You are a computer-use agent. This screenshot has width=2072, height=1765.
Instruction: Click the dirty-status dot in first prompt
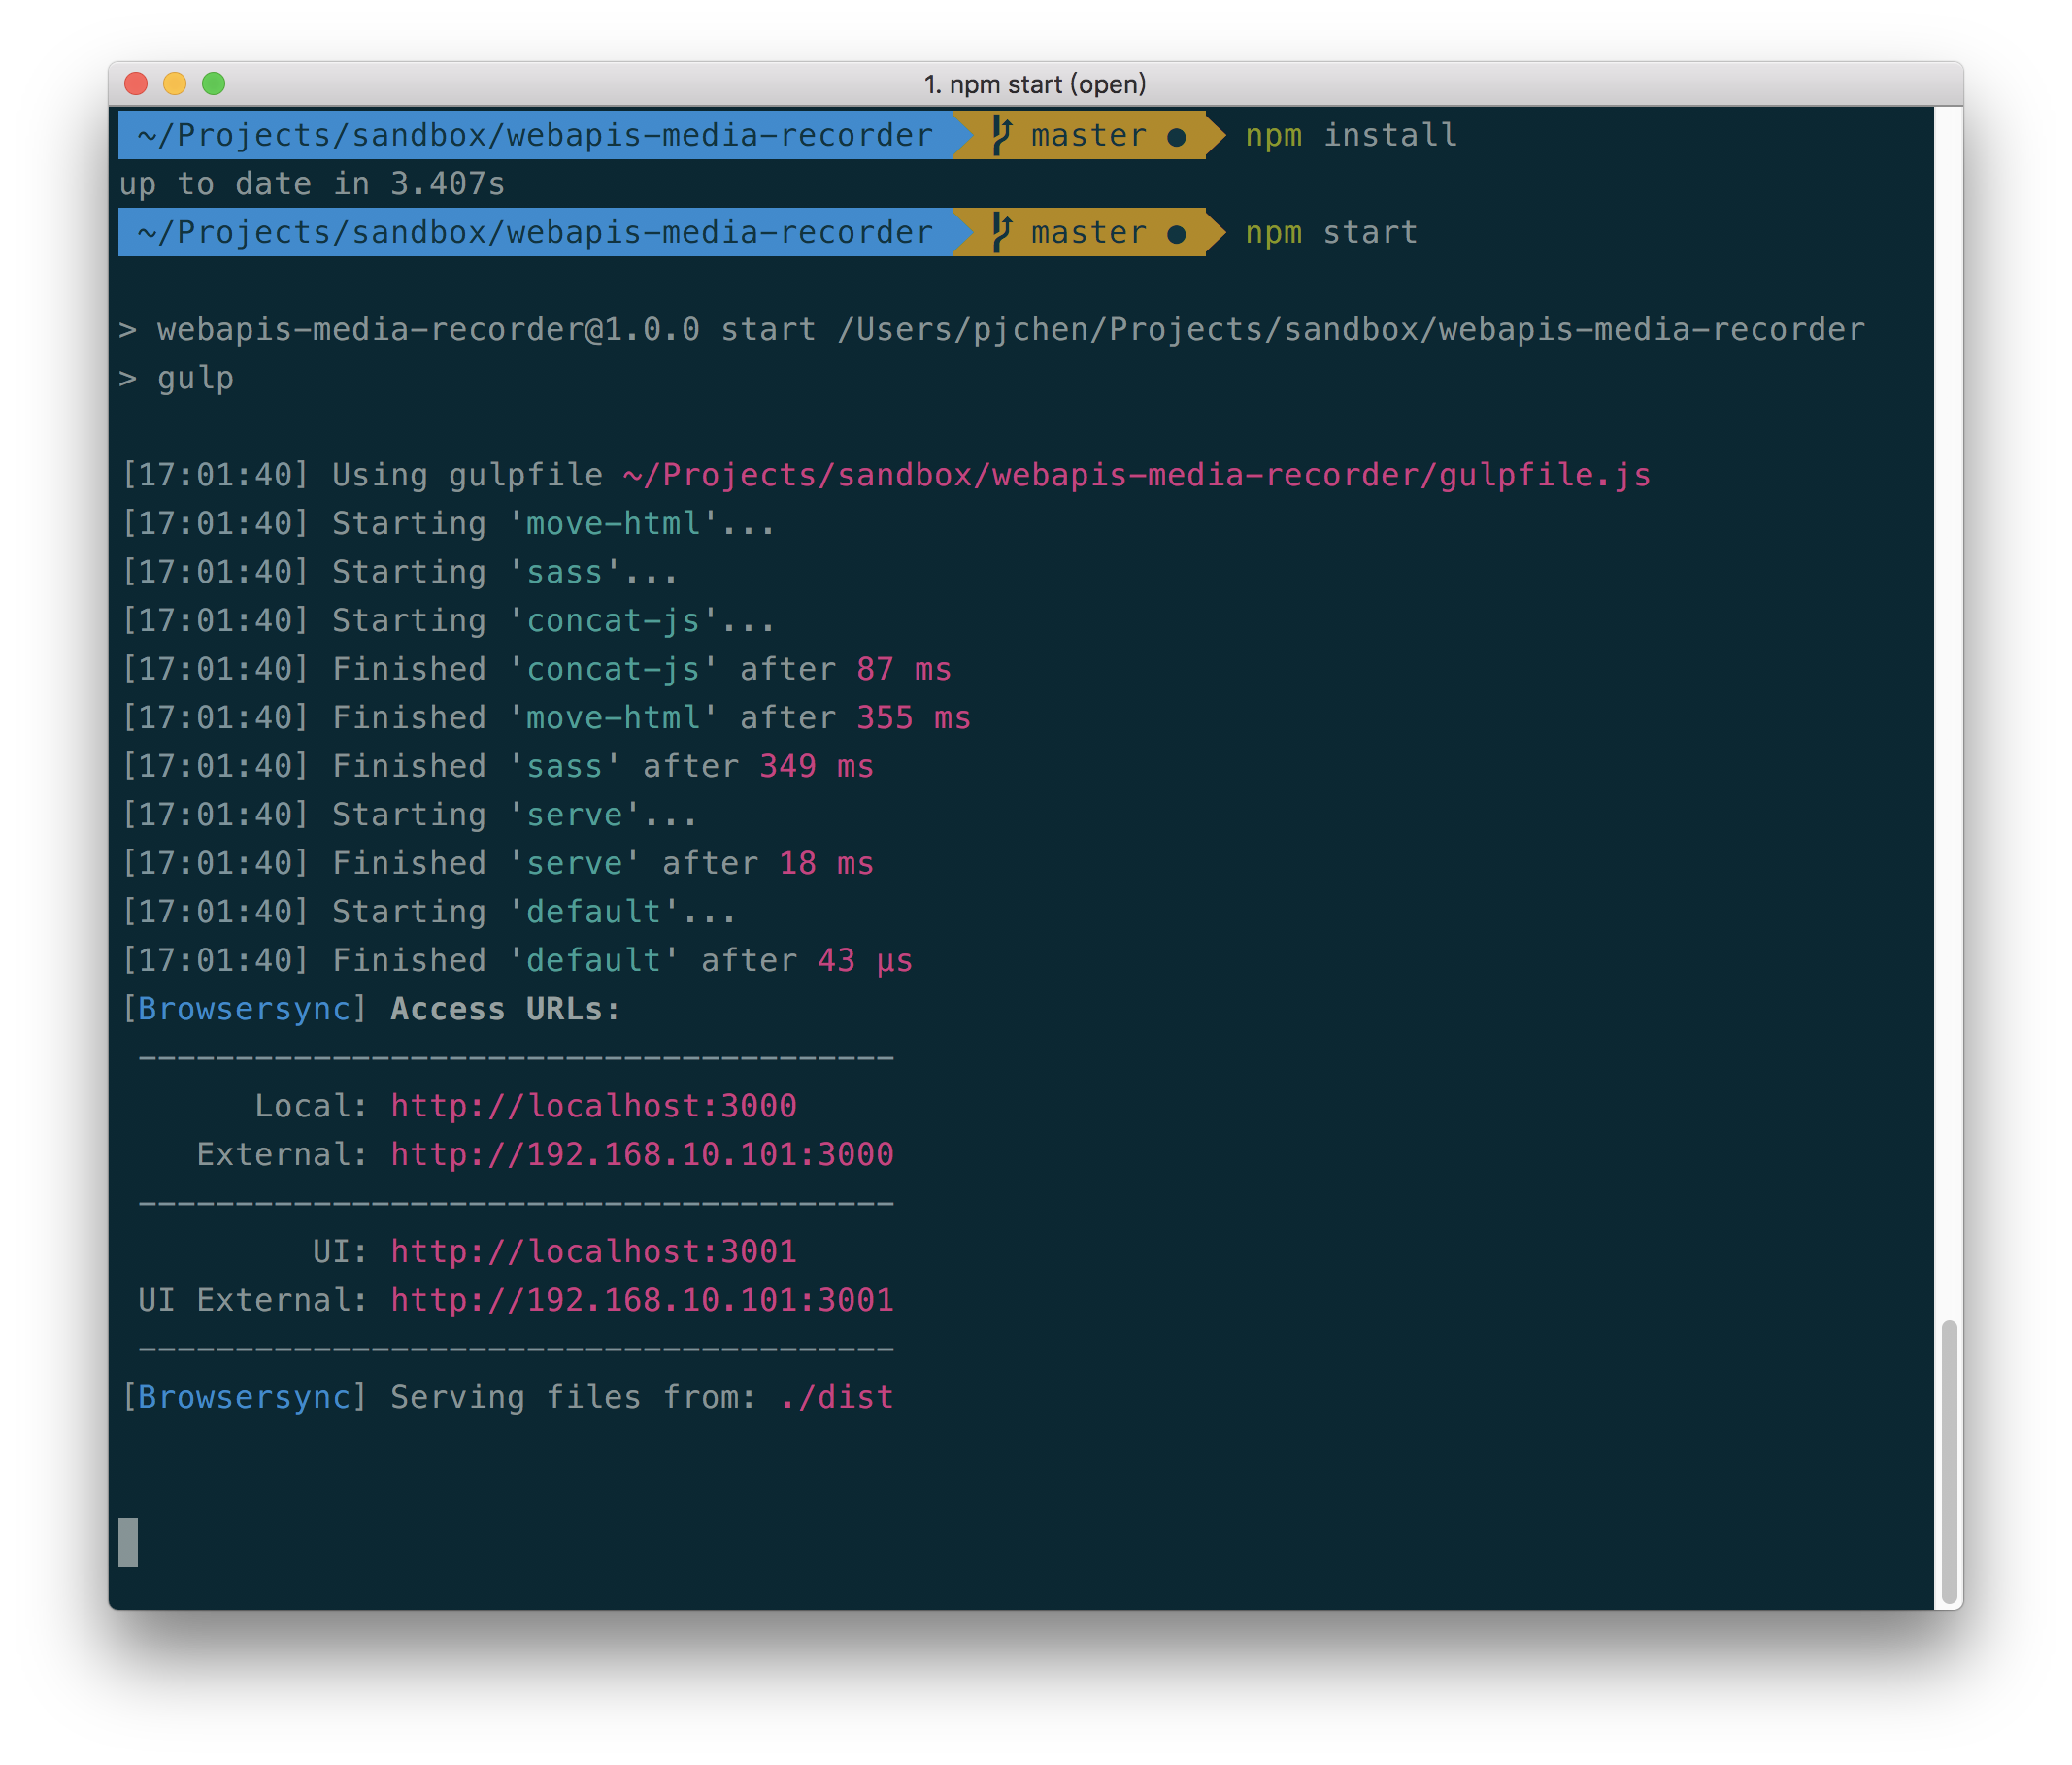pos(1177,137)
